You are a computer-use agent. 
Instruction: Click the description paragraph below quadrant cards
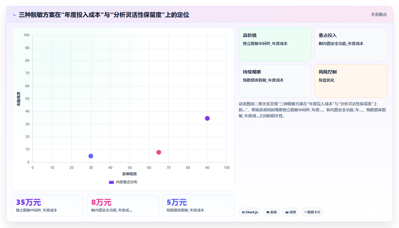coord(312,110)
